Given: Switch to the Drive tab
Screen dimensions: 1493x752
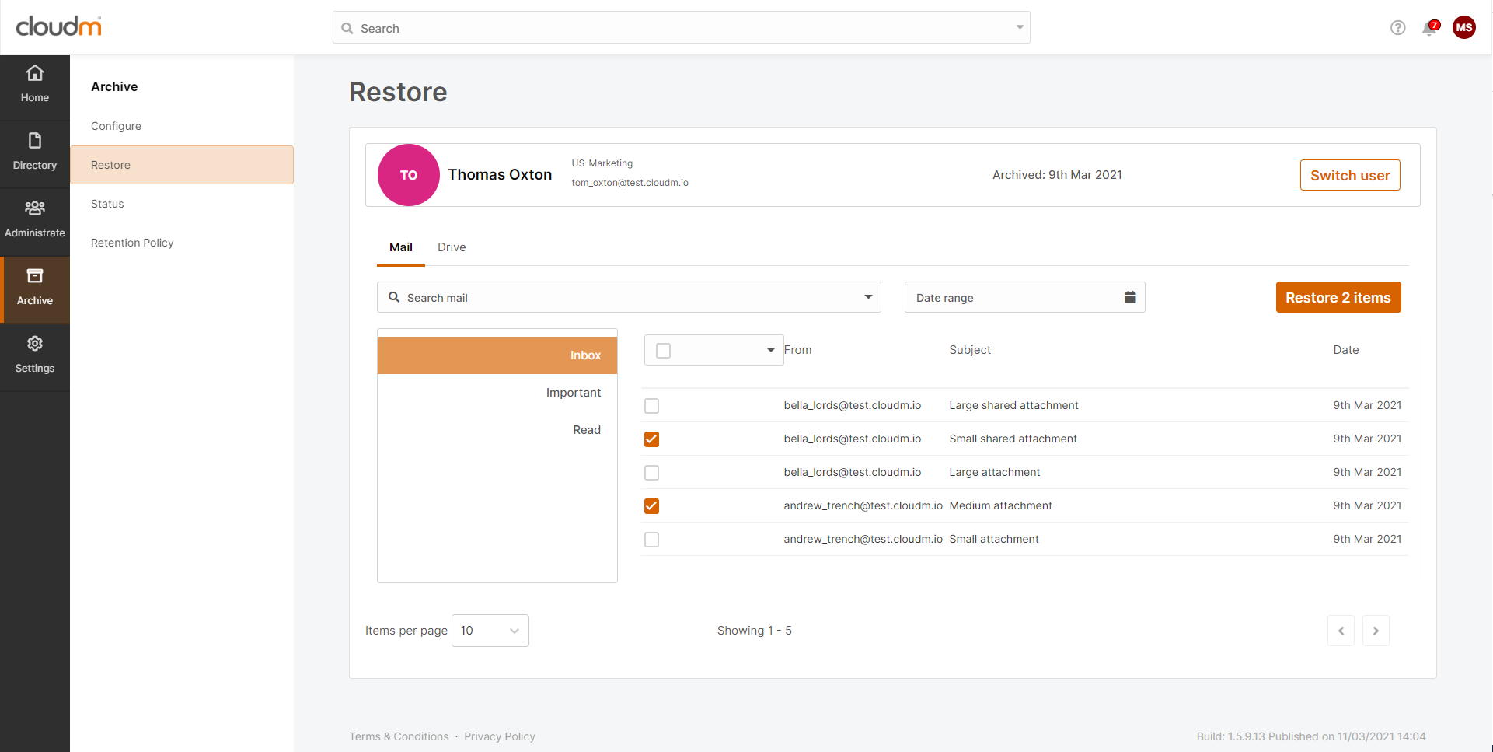Looking at the screenshot, I should 452,247.
